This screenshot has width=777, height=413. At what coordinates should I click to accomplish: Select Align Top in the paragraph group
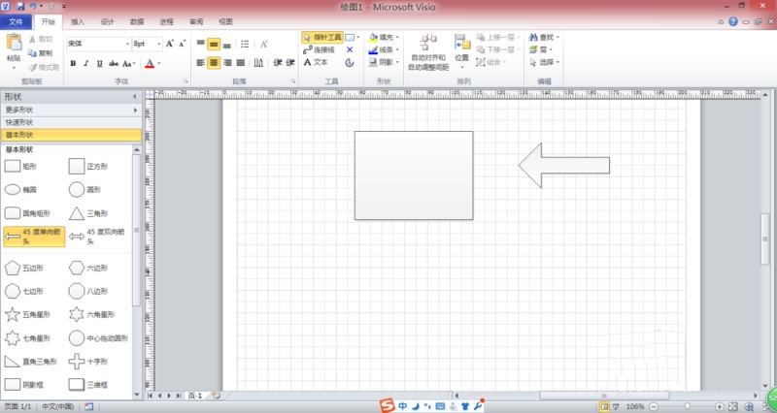coord(201,44)
